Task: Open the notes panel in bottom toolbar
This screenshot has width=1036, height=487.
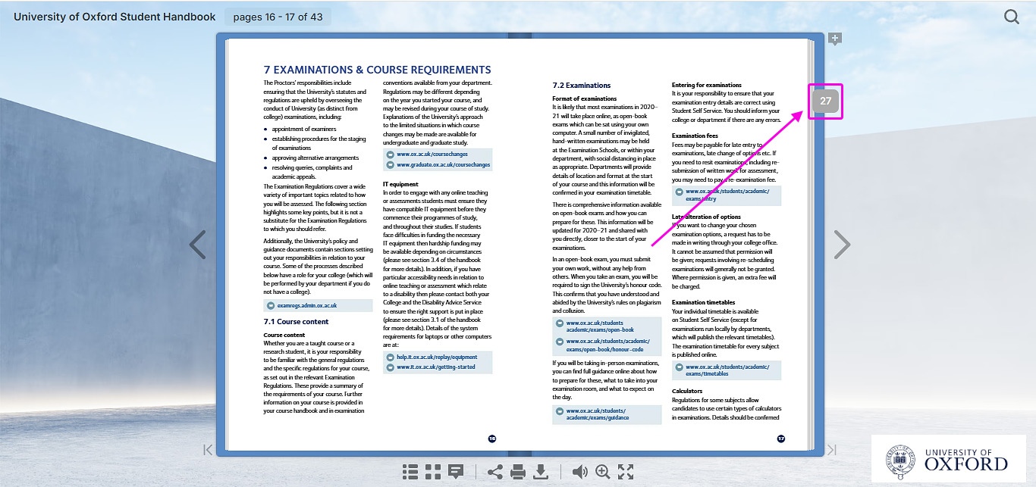Action: 456,472
